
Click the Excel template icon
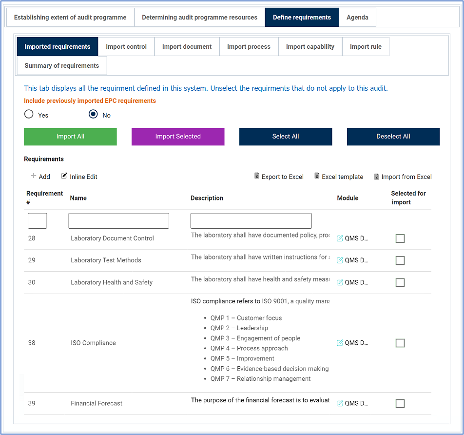317,177
